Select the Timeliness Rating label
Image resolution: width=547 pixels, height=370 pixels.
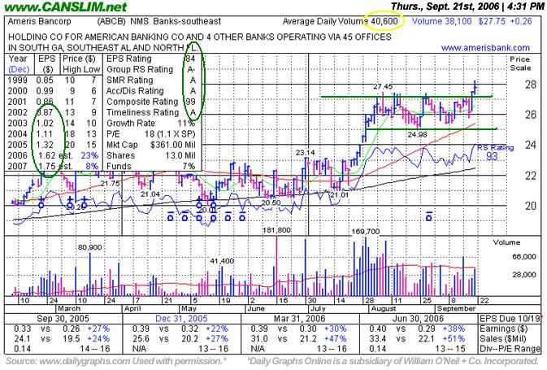[x=142, y=113]
